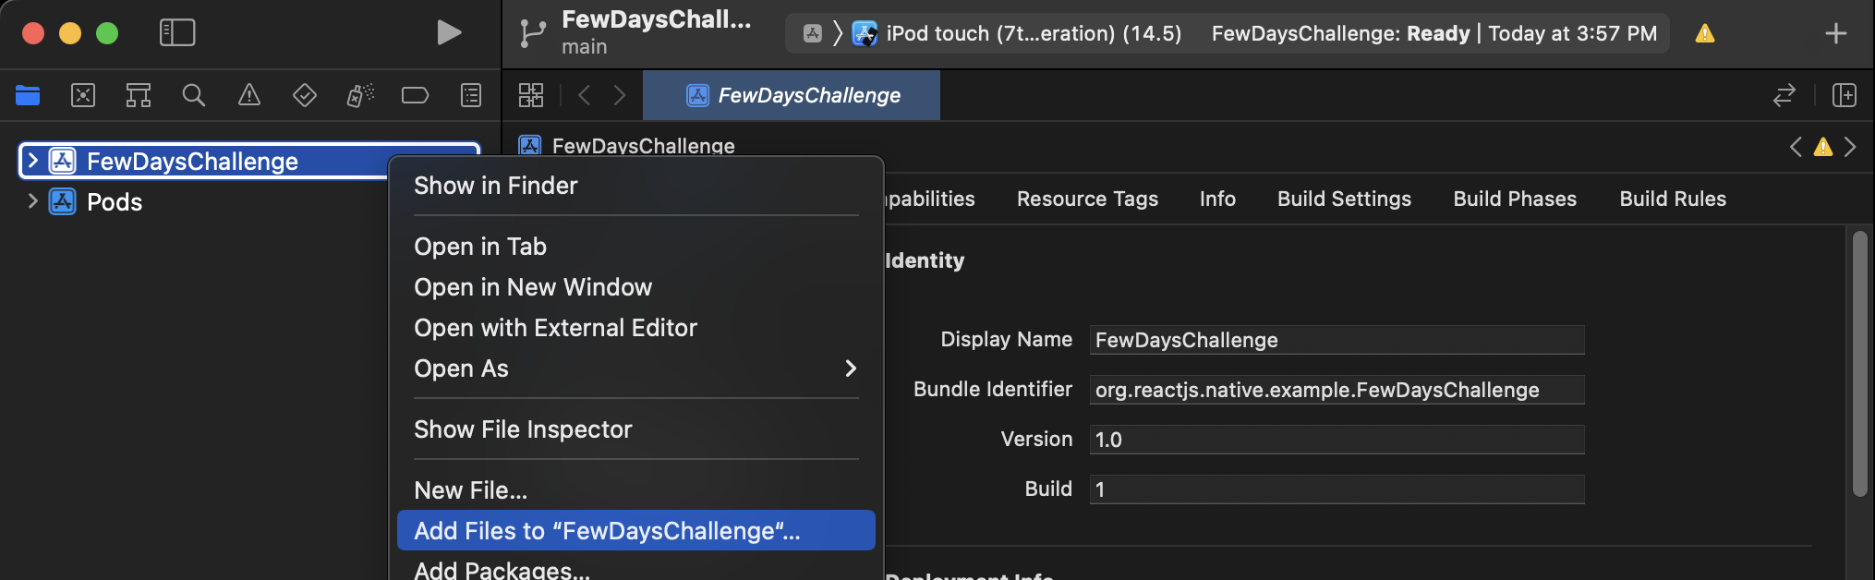Viewport: 1875px width, 580px height.
Task: Open the Project navigator folder icon
Action: (28, 95)
